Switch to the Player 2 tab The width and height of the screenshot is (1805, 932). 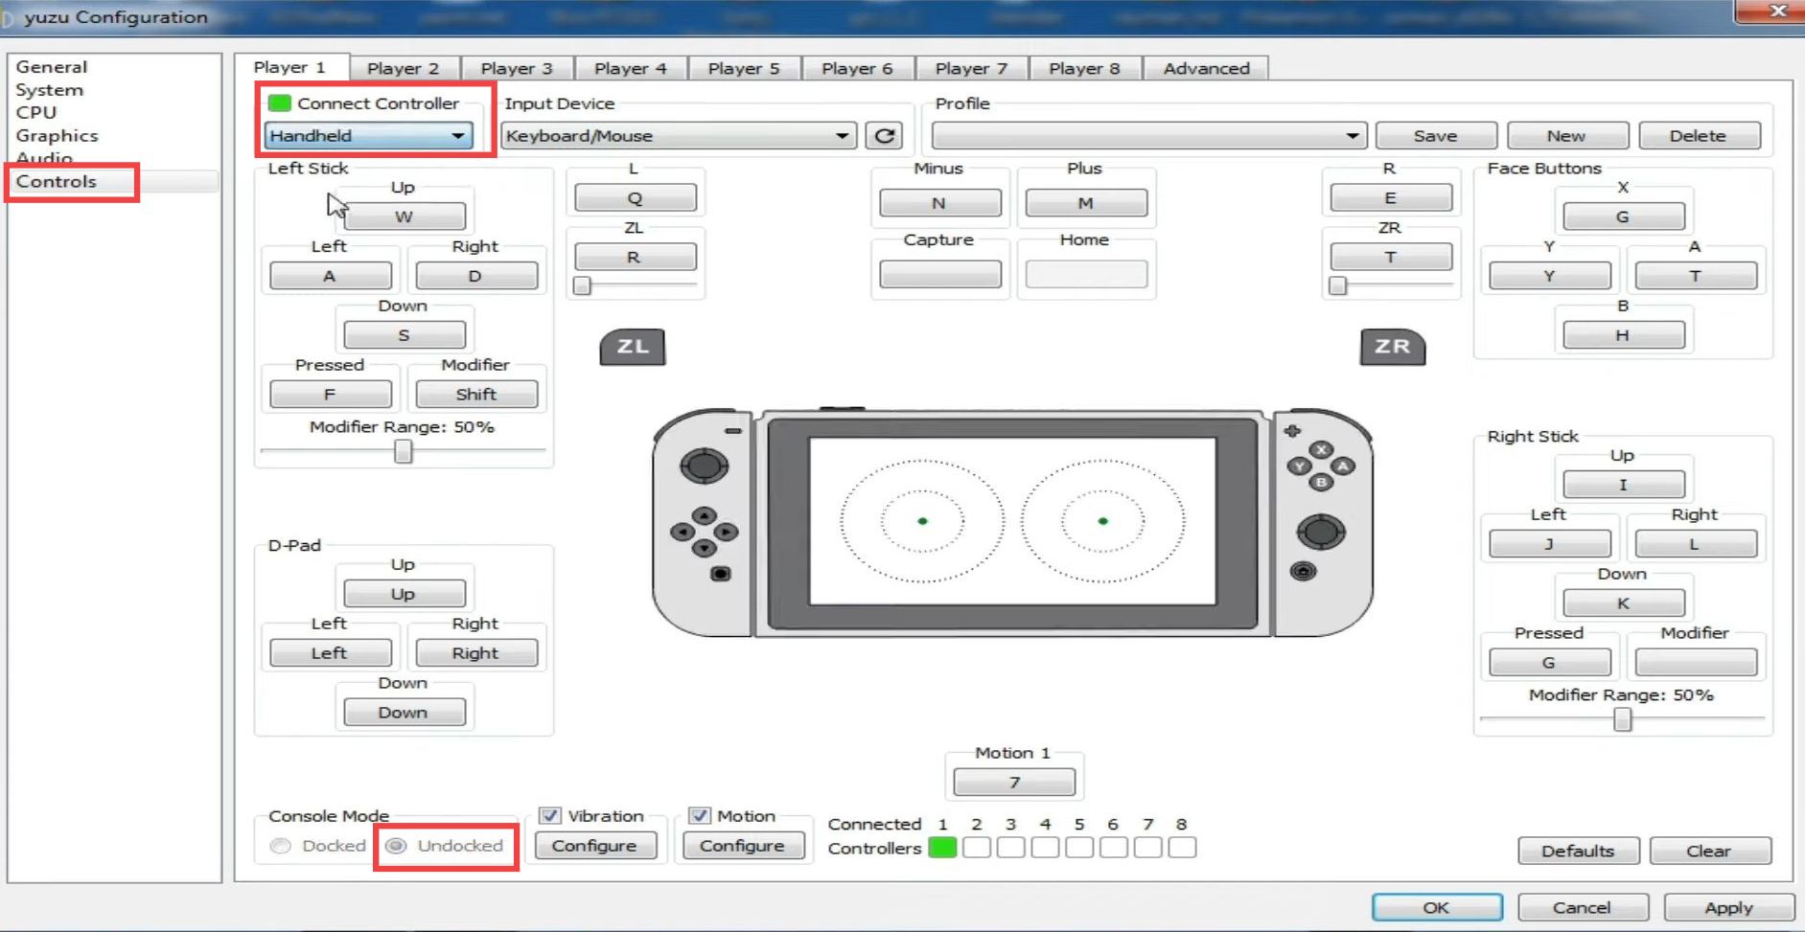(403, 68)
